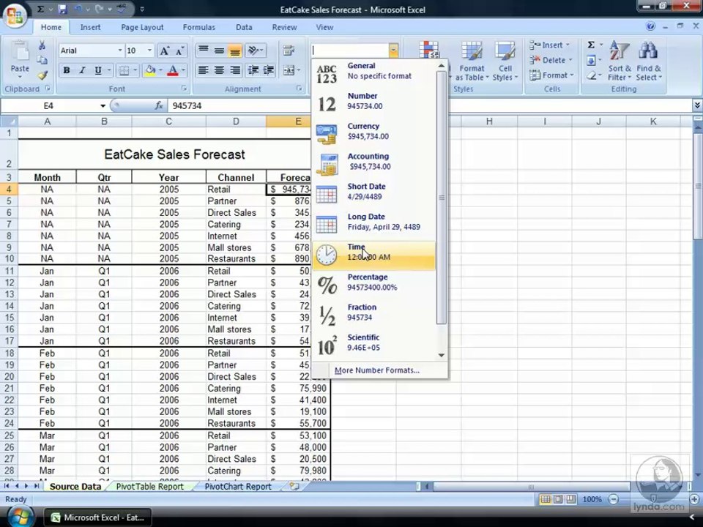Image resolution: width=703 pixels, height=527 pixels.
Task: Click the Office Button logo
Action: click(x=15, y=16)
